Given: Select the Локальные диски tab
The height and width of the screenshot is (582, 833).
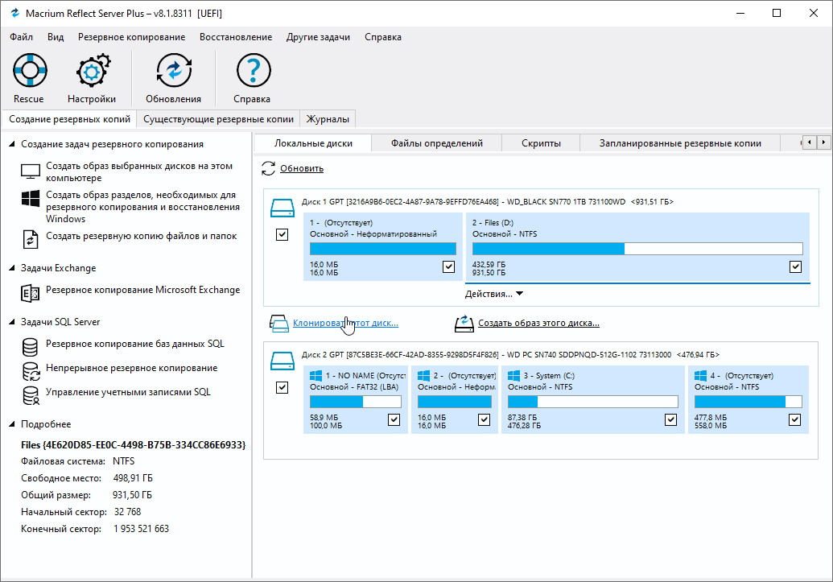Looking at the screenshot, I should click(313, 143).
